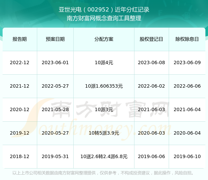
Task: Click proposal date 2019-05-31
Action: pyautogui.click(x=55, y=157)
